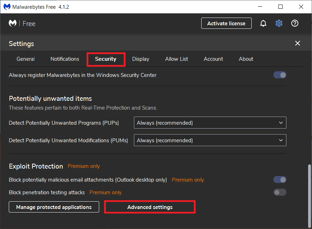Enable block penetration testing attacks
312x229 pixels.
point(280,192)
